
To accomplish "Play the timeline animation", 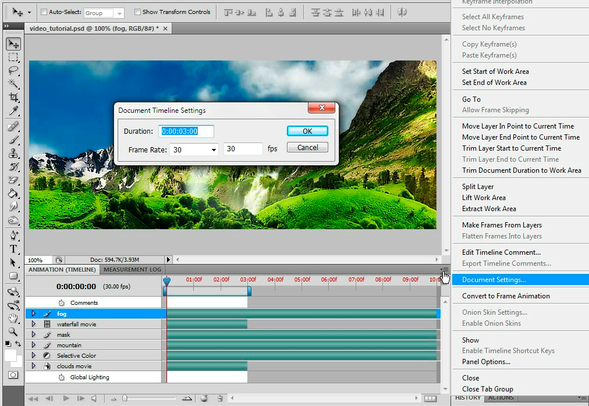I will (66, 398).
